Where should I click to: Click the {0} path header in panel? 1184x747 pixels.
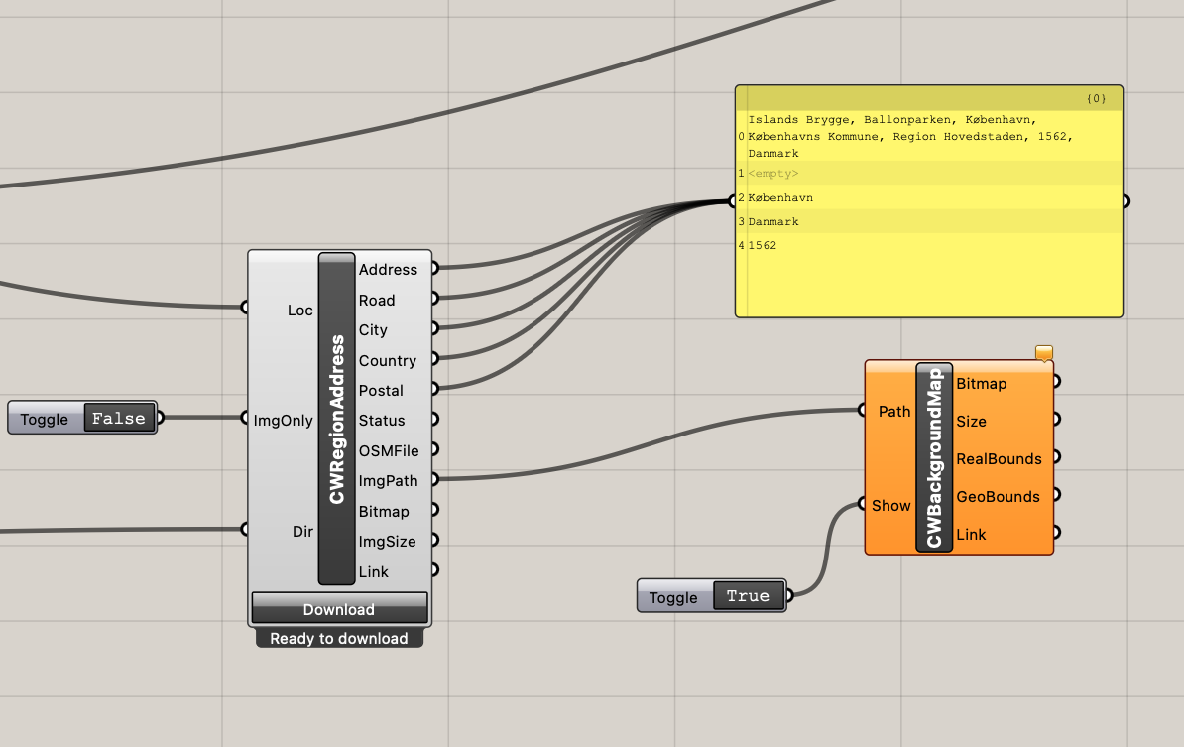tap(1096, 99)
